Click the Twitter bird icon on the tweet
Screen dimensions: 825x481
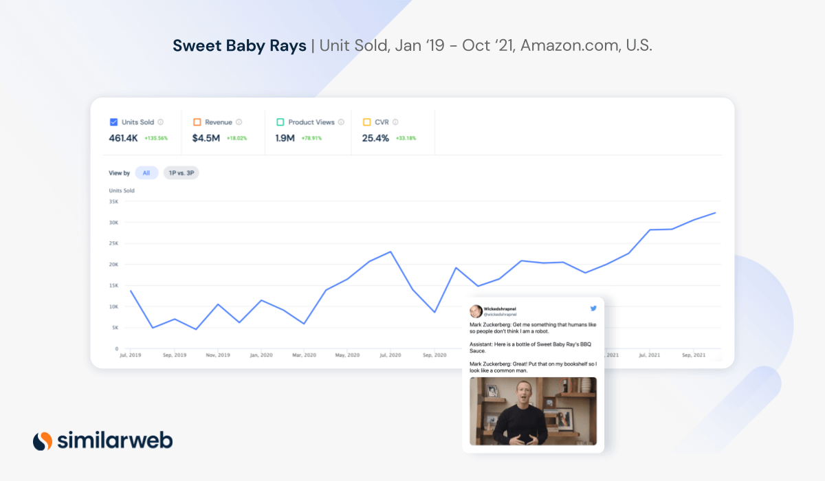[593, 309]
